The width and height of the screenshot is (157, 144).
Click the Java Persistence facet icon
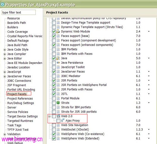point(58,63)
